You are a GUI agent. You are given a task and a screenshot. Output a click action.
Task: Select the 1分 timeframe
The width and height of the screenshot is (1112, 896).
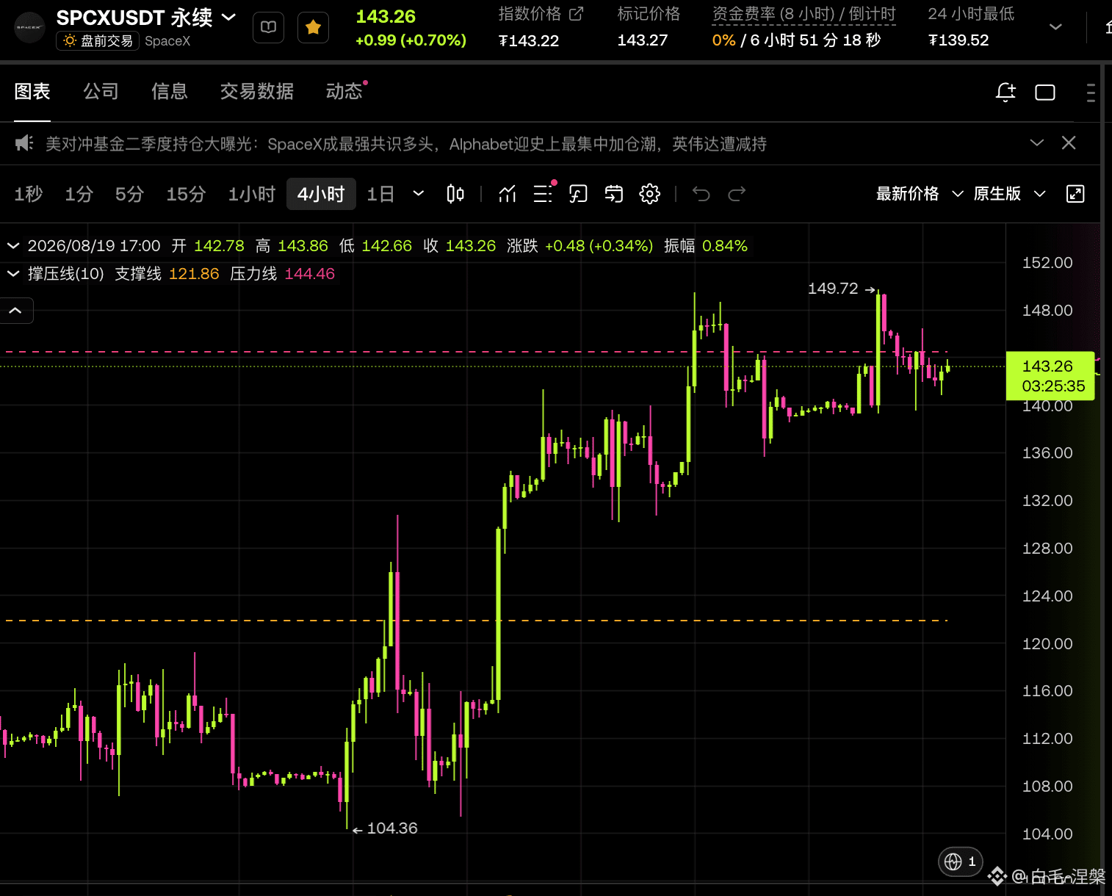[79, 194]
